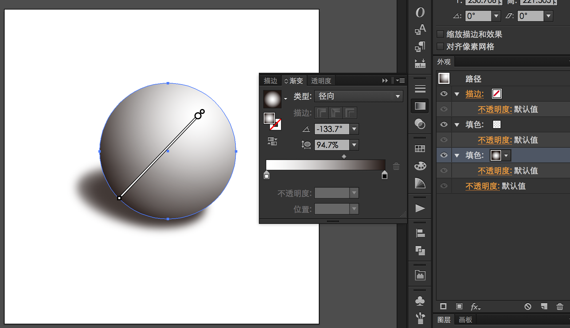
Task: Open shear angle dropdown in Transform panel
Action: pos(548,16)
